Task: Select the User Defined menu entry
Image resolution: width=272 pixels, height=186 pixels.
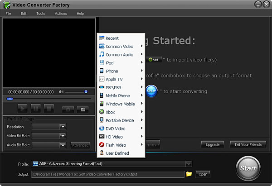Action: point(121,153)
